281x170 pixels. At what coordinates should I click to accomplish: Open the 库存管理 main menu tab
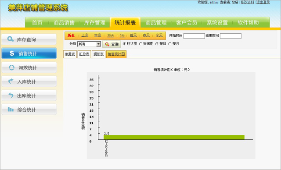(95, 23)
